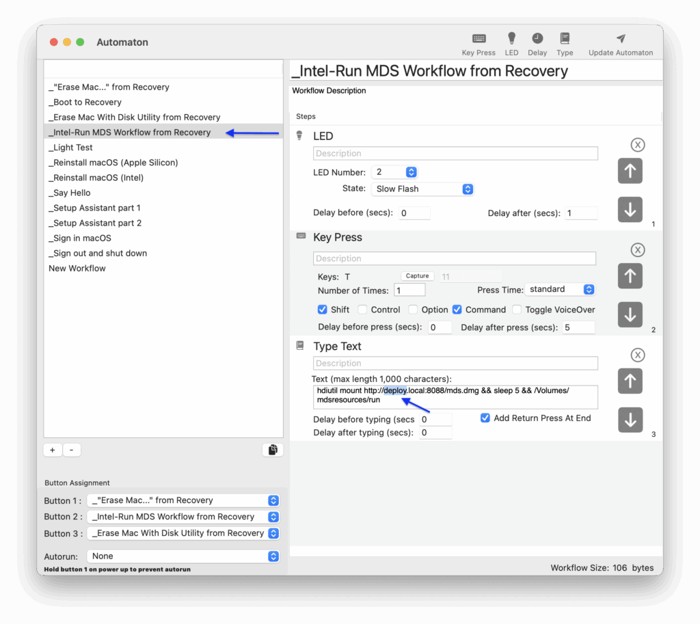The height and width of the screenshot is (624, 700).
Task: Delete selected workflow with minus button
Action: tap(71, 450)
